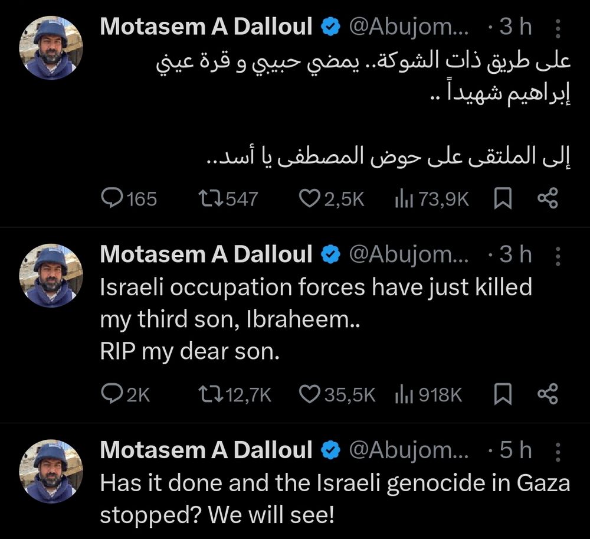Reply to the Arabic tweet with 165 comments

pyautogui.click(x=112, y=200)
